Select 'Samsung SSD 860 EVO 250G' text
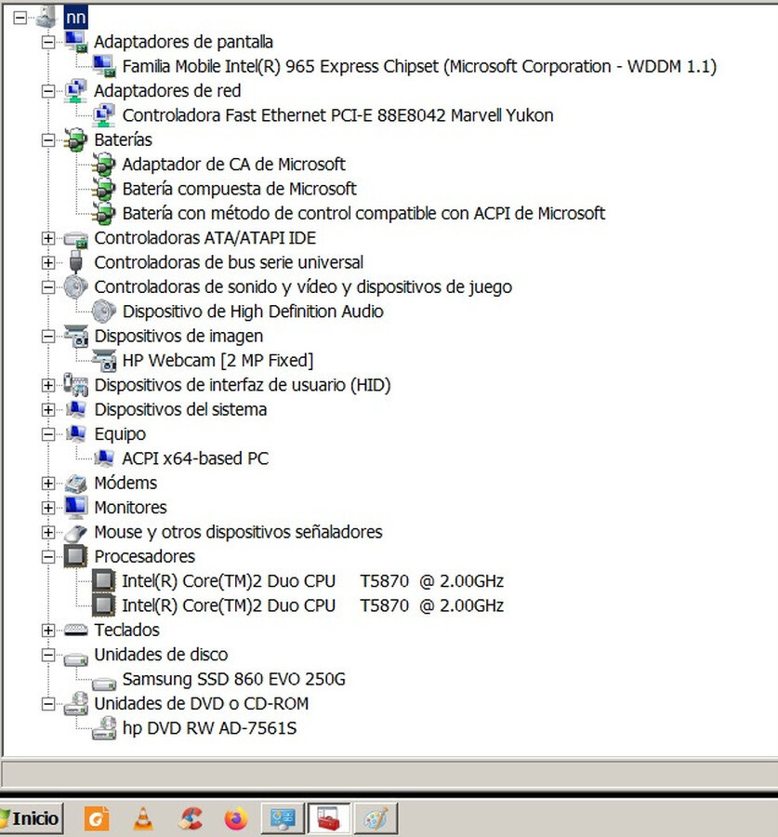 point(233,679)
